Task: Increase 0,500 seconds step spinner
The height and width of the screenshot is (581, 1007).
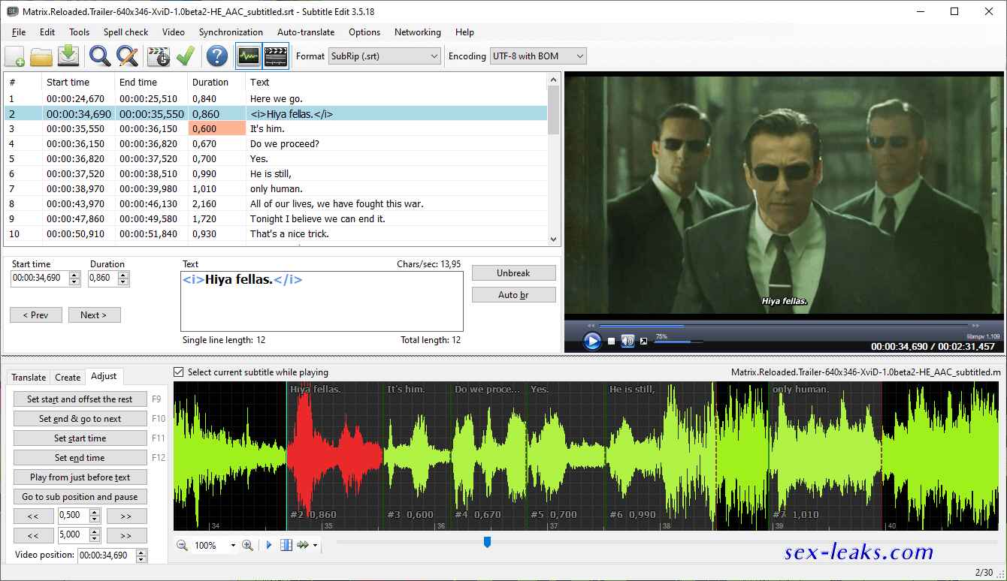Action: coord(95,512)
